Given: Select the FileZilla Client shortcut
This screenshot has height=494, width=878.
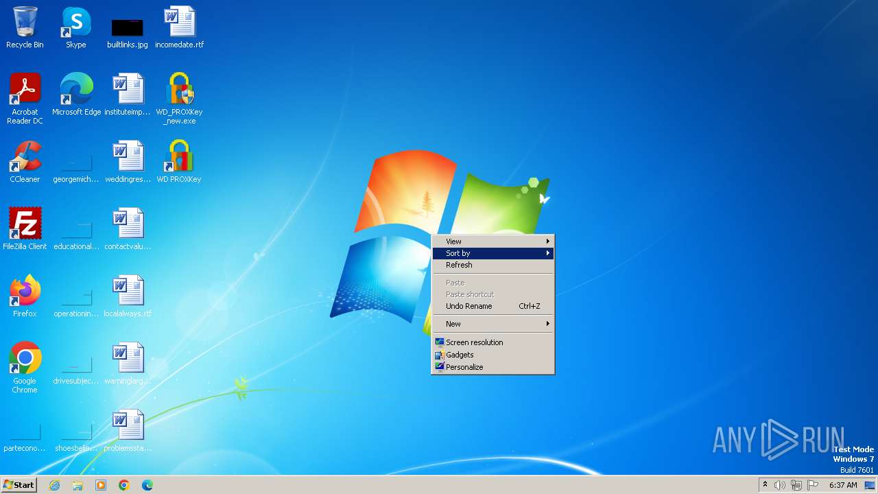Looking at the screenshot, I should point(25,229).
